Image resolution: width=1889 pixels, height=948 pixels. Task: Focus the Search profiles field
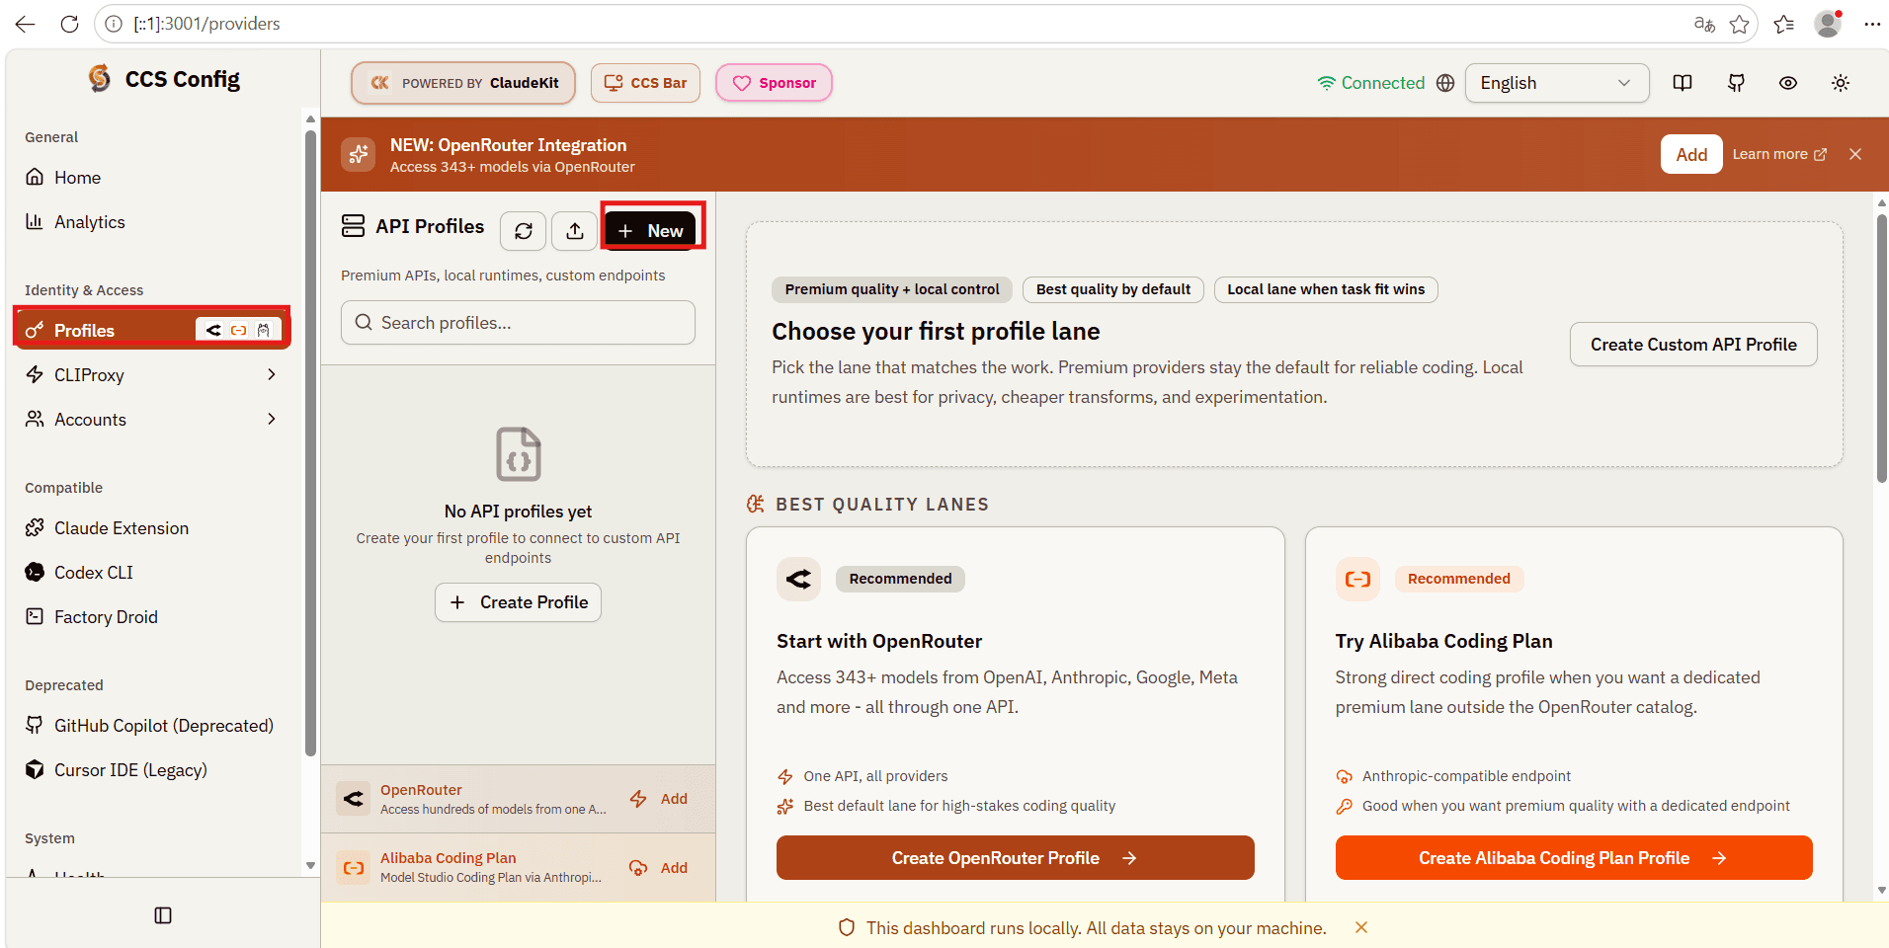[x=518, y=323]
